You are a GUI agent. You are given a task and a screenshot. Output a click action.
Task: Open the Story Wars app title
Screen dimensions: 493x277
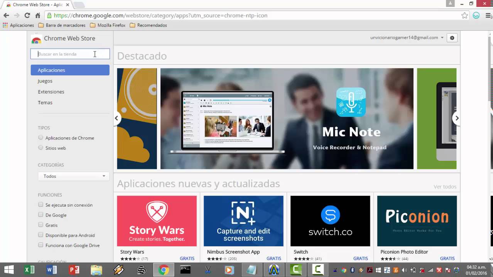[x=132, y=252]
